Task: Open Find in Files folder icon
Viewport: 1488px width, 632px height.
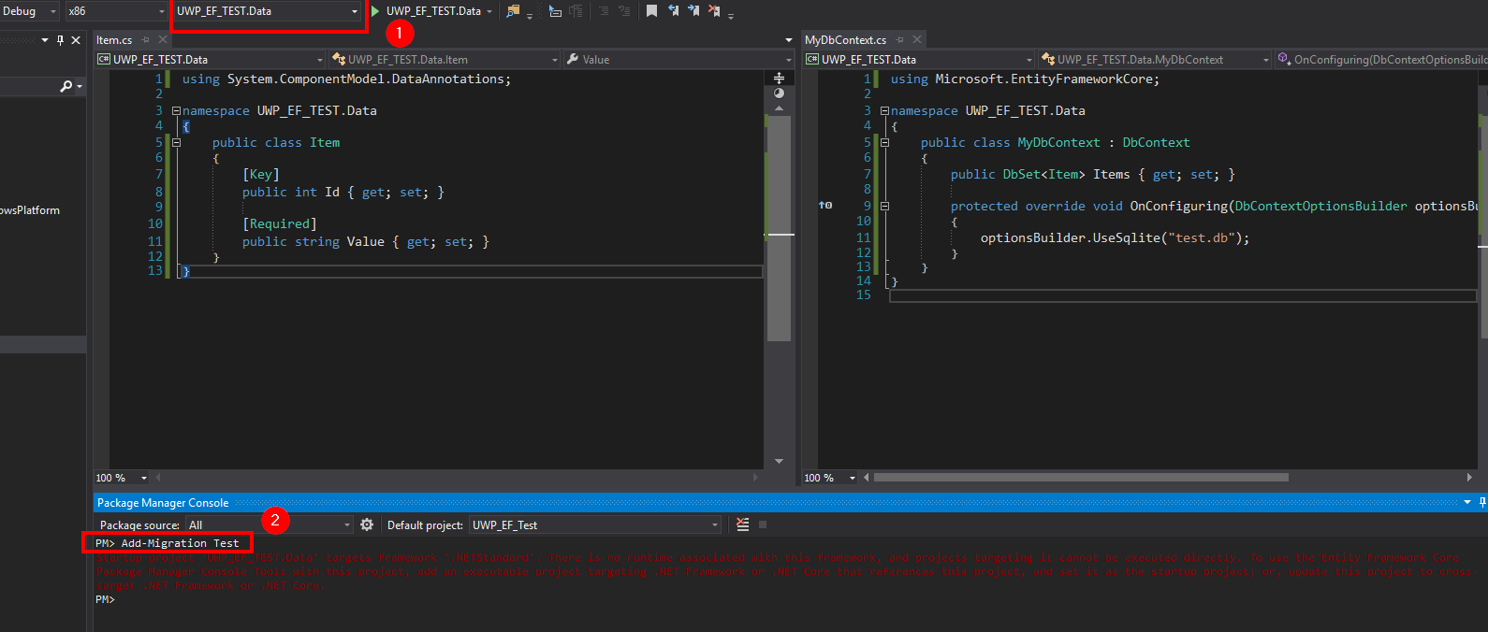Action: coord(513,11)
